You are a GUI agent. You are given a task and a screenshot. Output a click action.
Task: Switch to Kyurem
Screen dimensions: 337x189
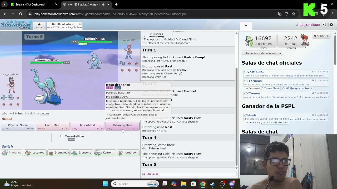(105, 153)
